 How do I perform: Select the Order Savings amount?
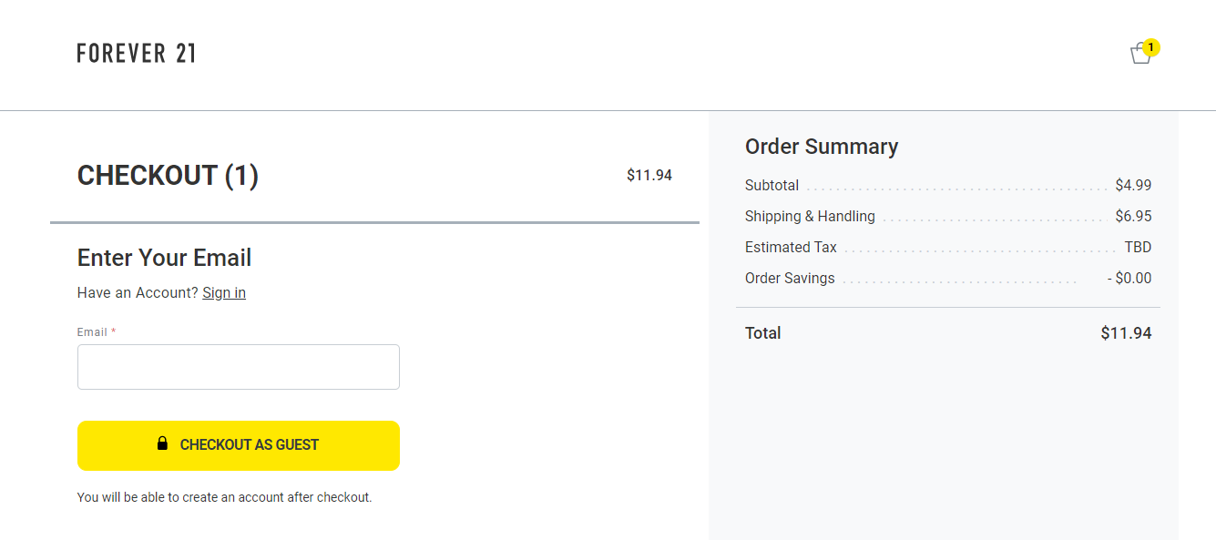(x=1129, y=278)
